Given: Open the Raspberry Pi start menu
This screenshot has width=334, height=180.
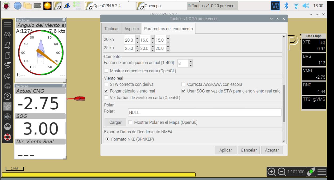Looking at the screenshot, I should tap(6, 5).
